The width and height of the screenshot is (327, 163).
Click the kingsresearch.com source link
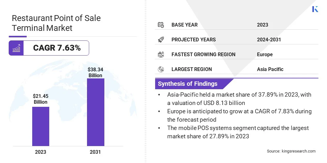click(299, 151)
